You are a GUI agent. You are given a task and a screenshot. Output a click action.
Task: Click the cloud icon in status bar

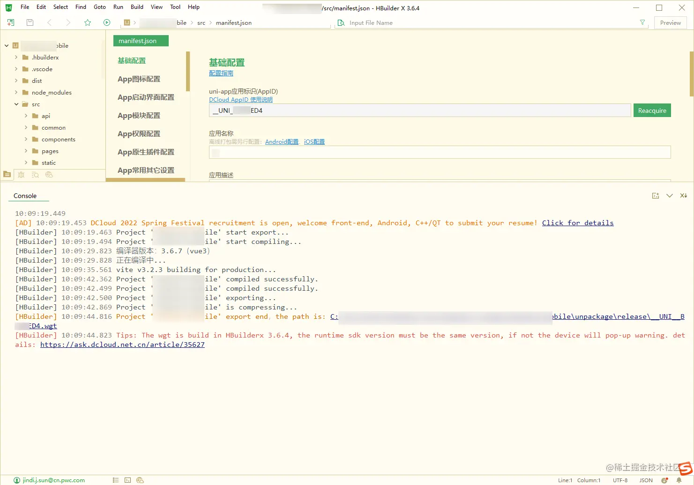pyautogui.click(x=140, y=480)
